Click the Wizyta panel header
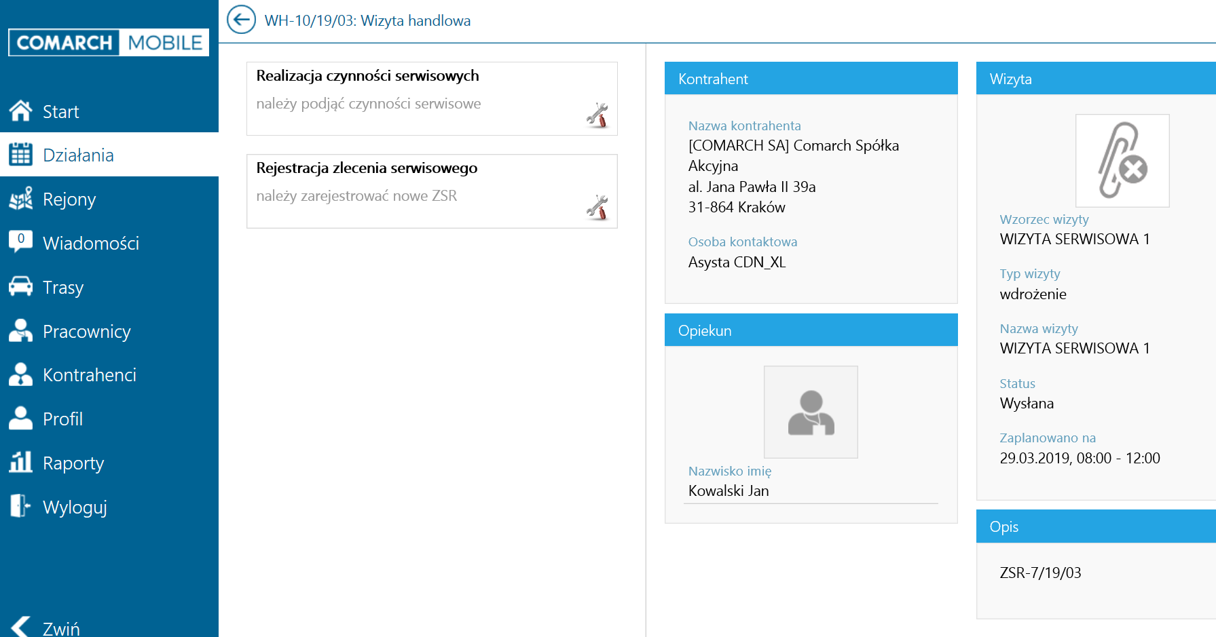This screenshot has width=1216, height=637. point(1096,78)
